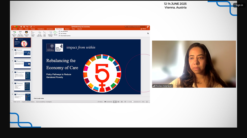
Task: Open Presenter View
Action: click(x=27, y=33)
